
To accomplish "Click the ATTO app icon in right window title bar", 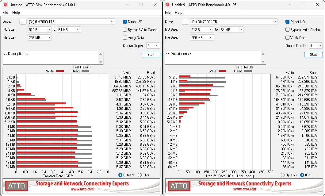I will [168, 5].
